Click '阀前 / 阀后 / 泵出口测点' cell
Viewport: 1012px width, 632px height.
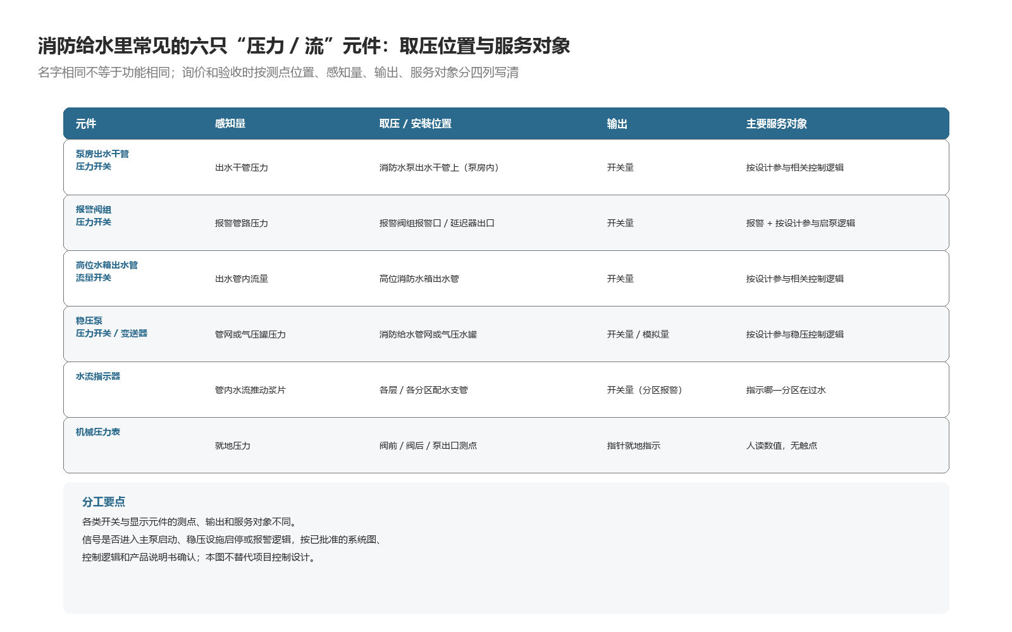(428, 446)
